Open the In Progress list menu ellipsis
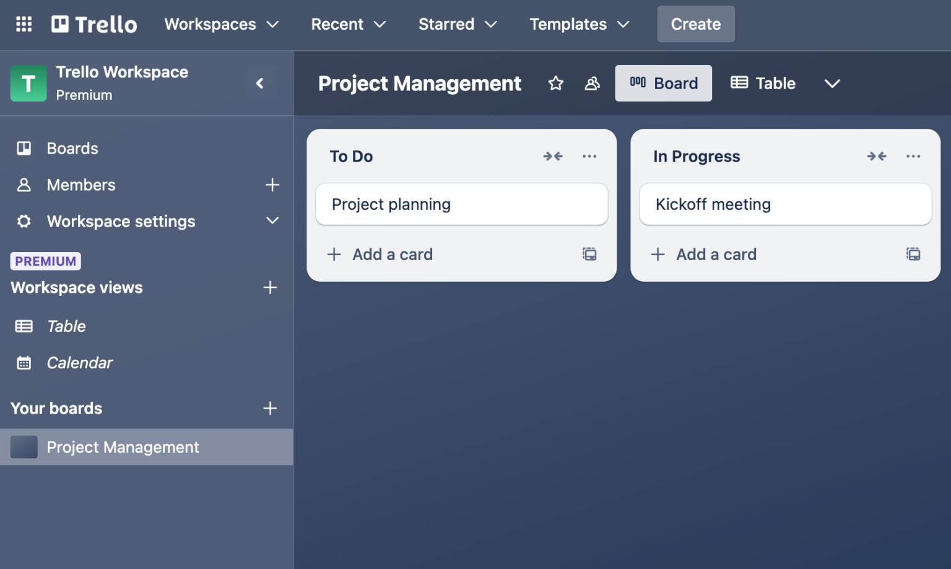Image resolution: width=951 pixels, height=569 pixels. click(x=913, y=156)
